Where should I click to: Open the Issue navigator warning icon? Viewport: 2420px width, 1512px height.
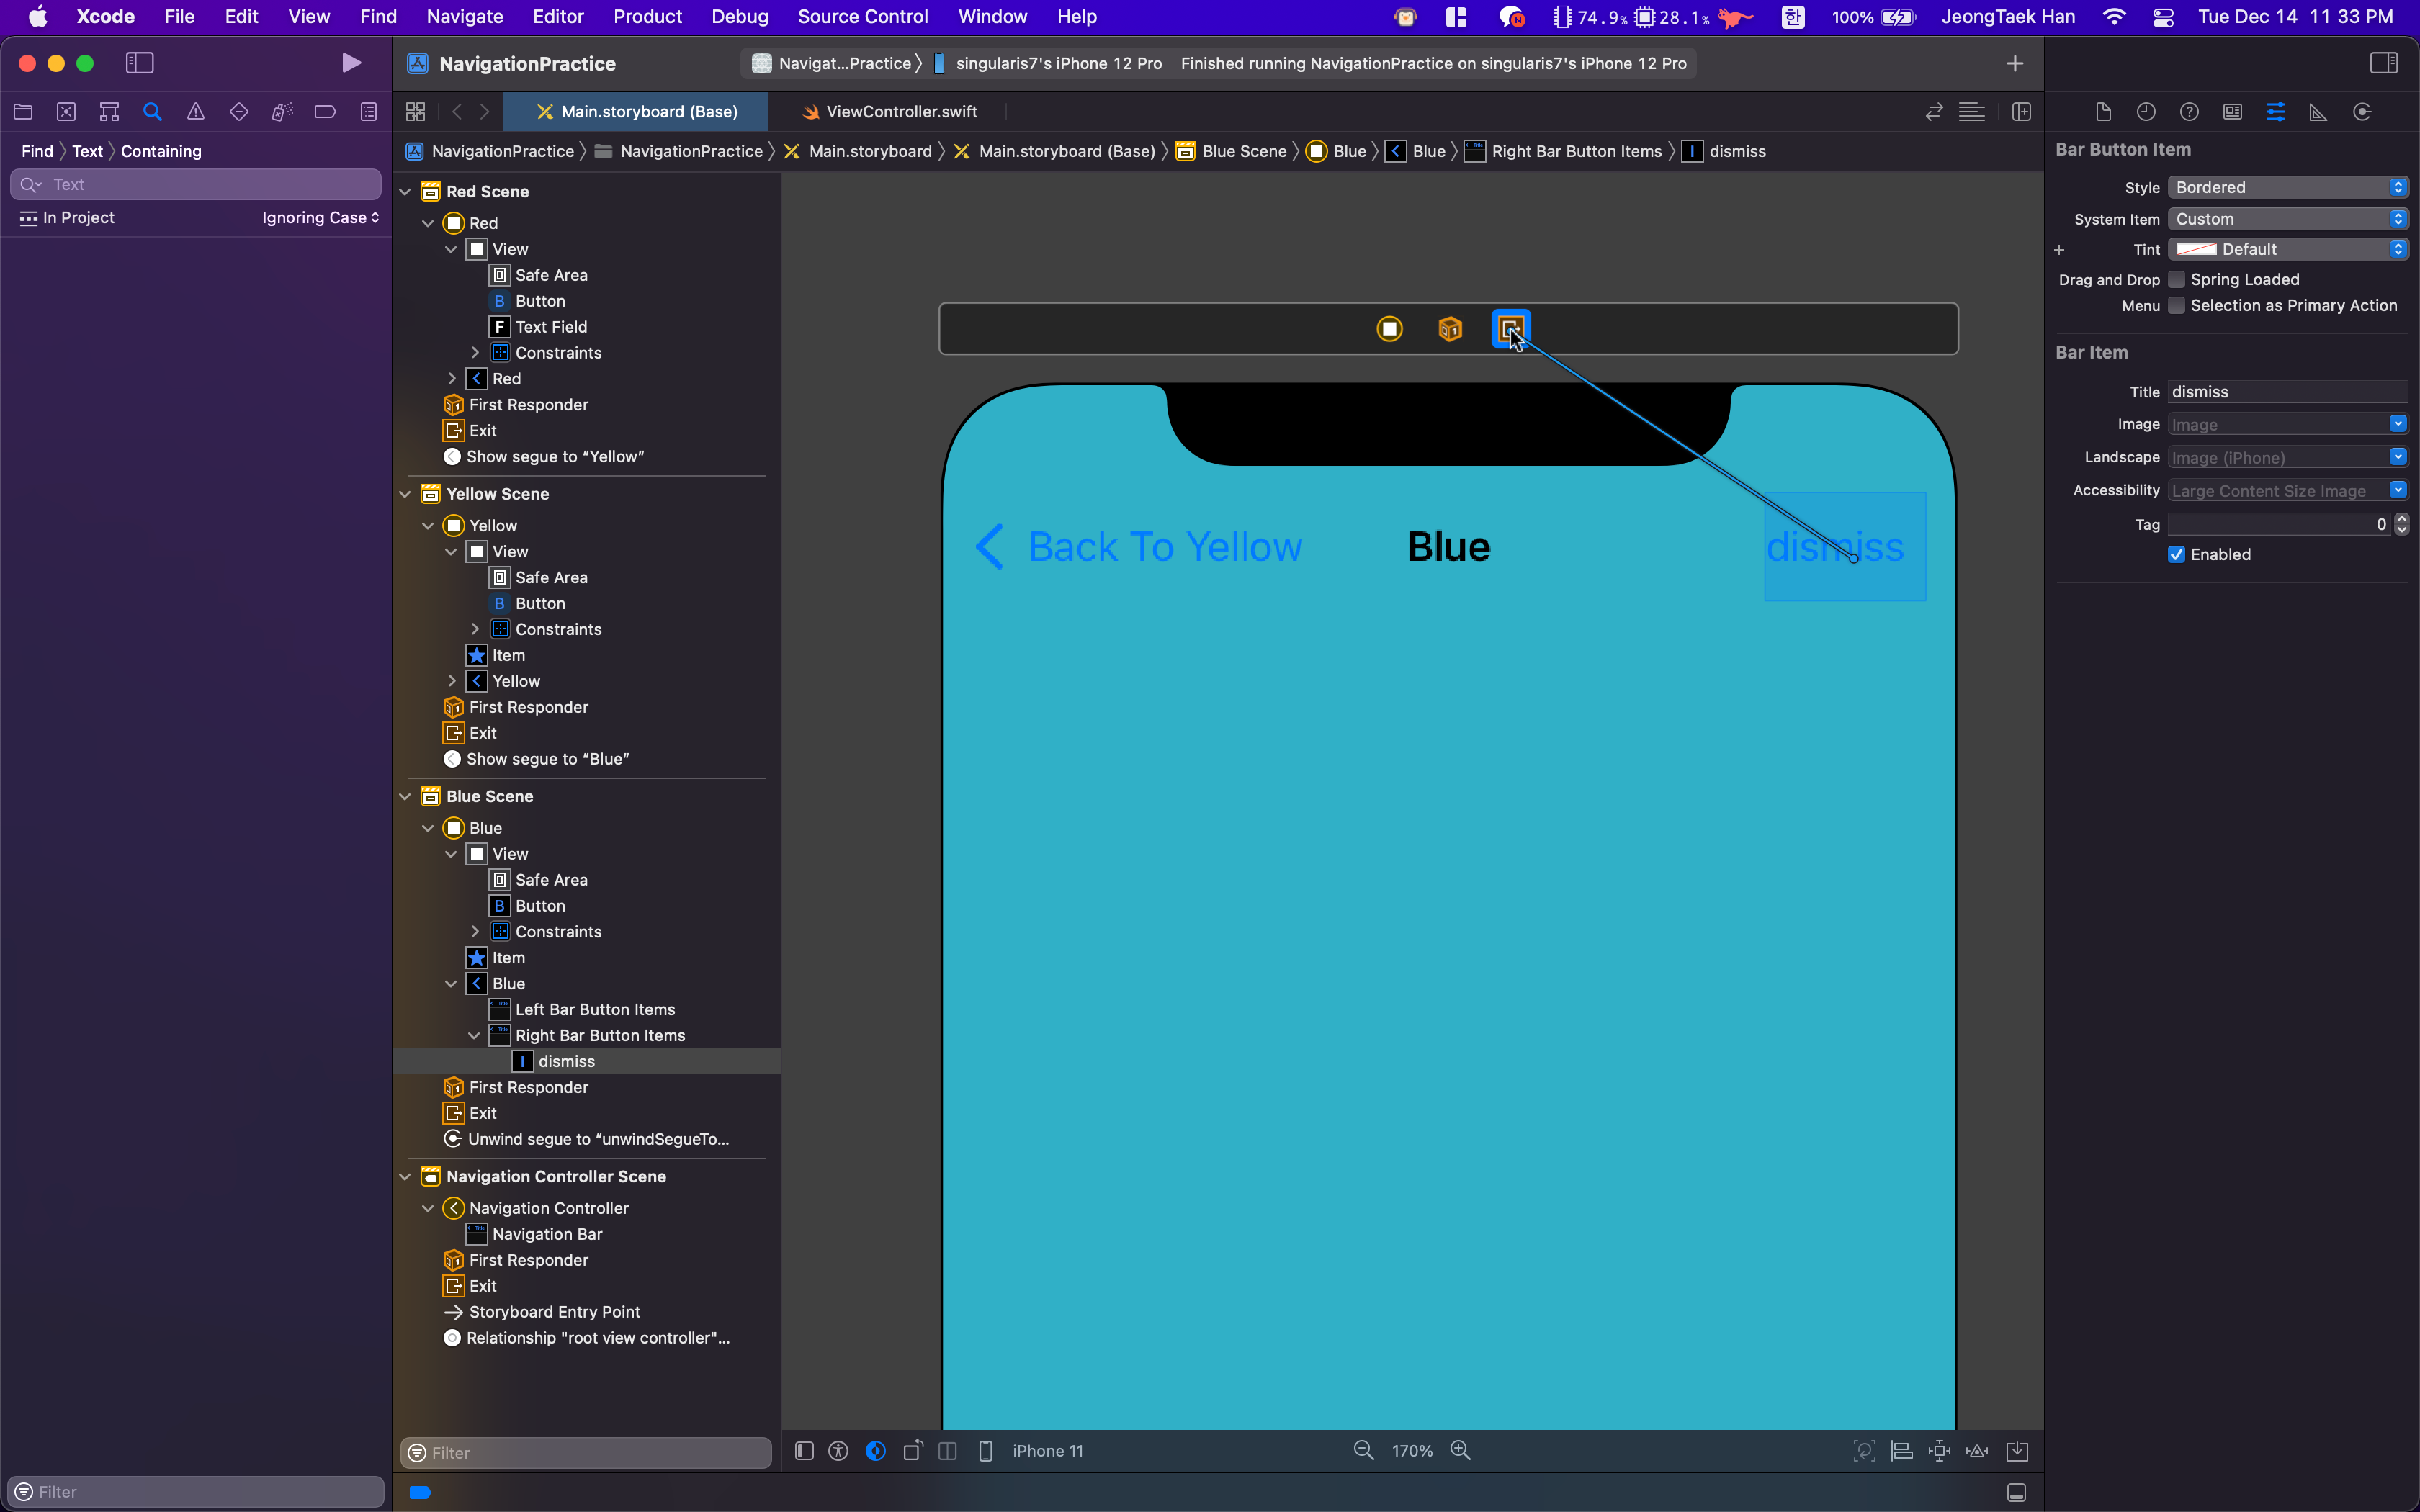tap(196, 112)
